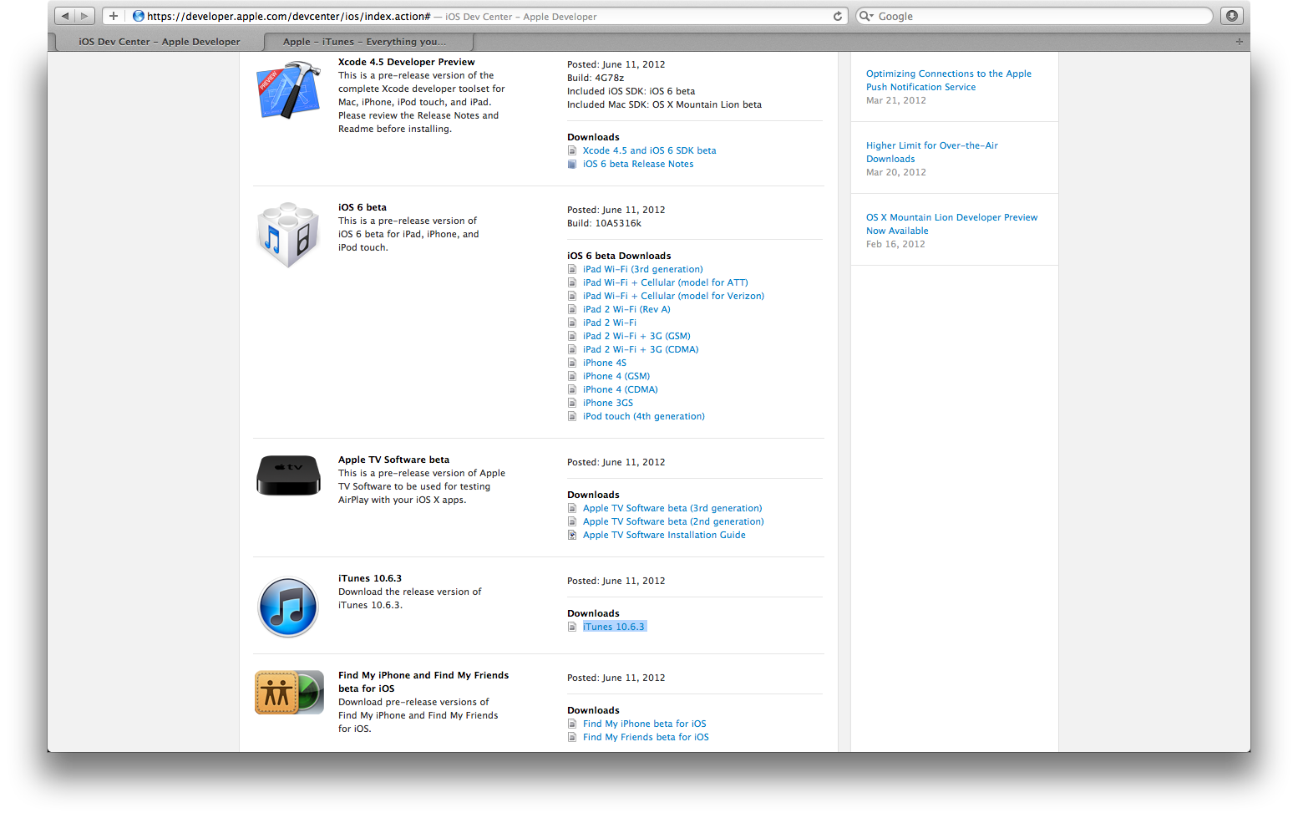
Task: Open the Xcode 4.5 and iOS 6 SDK beta link
Action: pos(649,150)
